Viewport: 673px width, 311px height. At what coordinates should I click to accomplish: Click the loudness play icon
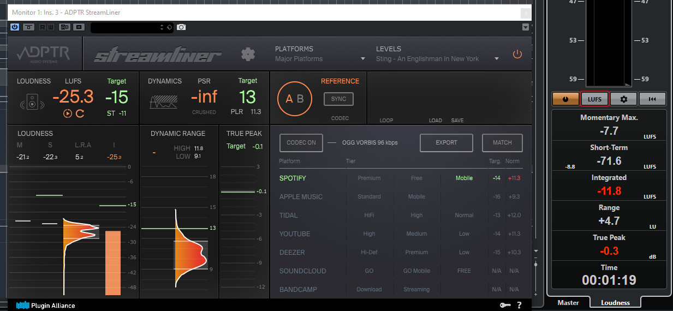(68, 113)
